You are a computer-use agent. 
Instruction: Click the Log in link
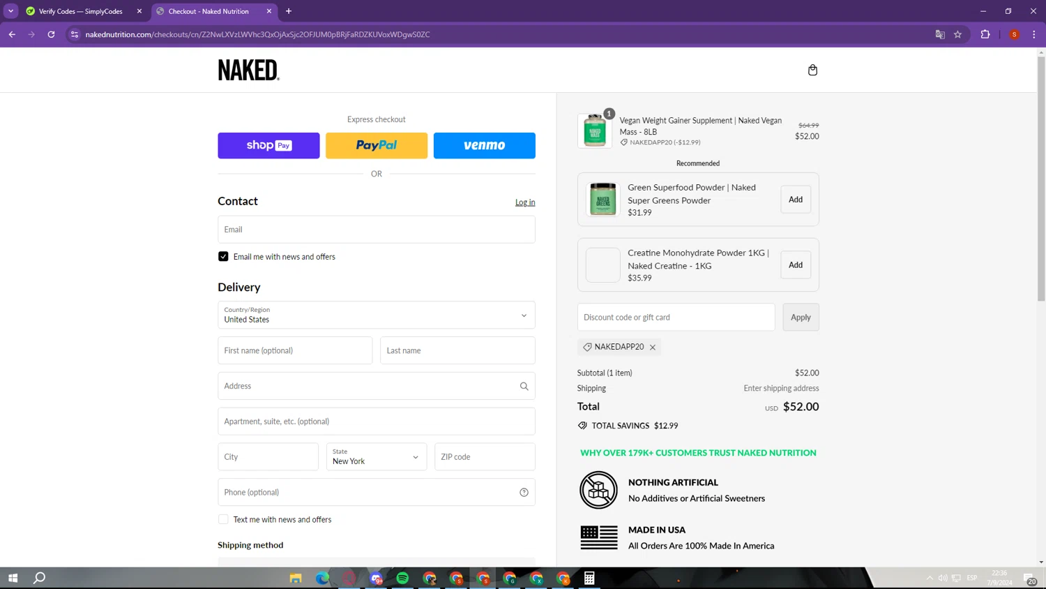525,202
